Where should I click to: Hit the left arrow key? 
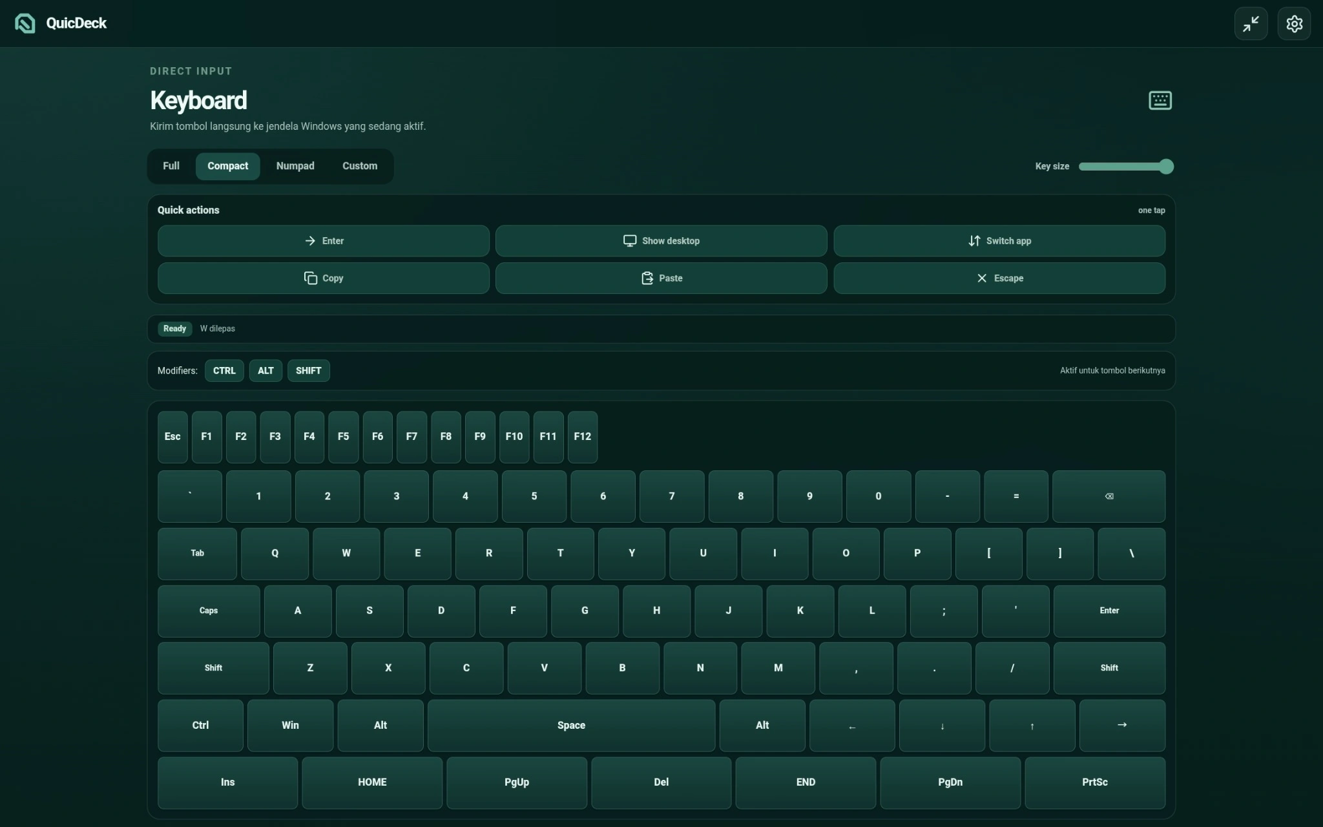click(x=852, y=726)
